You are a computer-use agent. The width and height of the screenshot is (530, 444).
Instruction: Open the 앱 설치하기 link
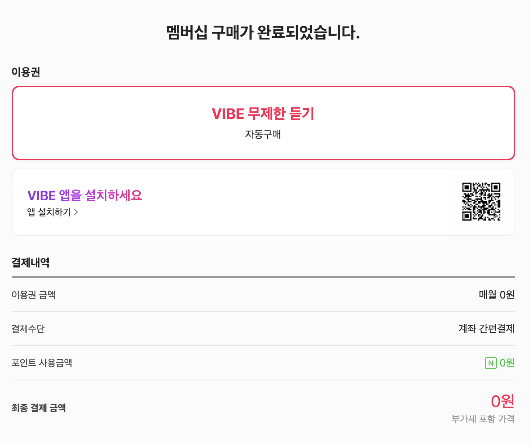52,212
